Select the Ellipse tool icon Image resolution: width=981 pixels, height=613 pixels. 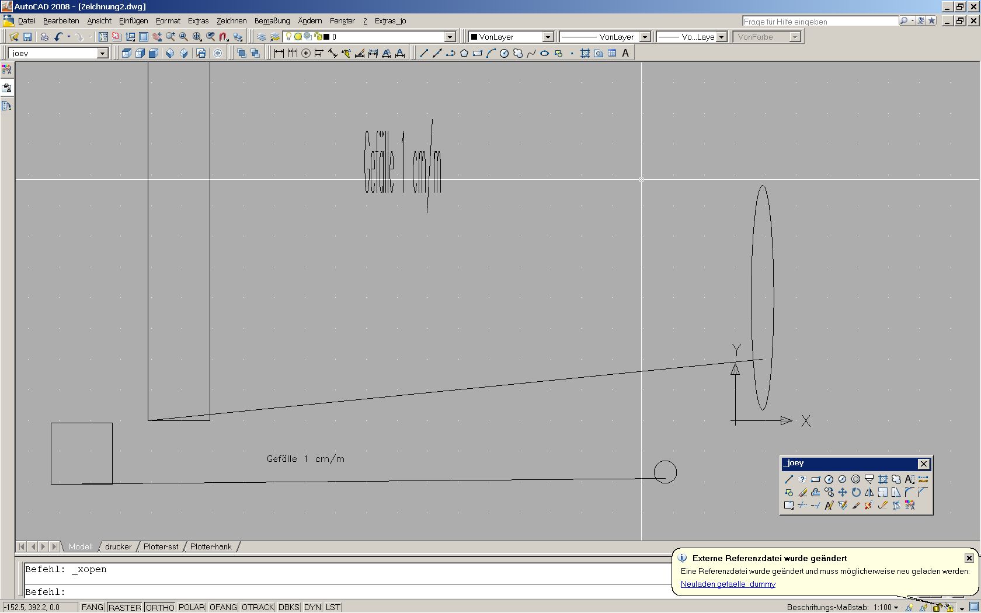click(x=545, y=53)
